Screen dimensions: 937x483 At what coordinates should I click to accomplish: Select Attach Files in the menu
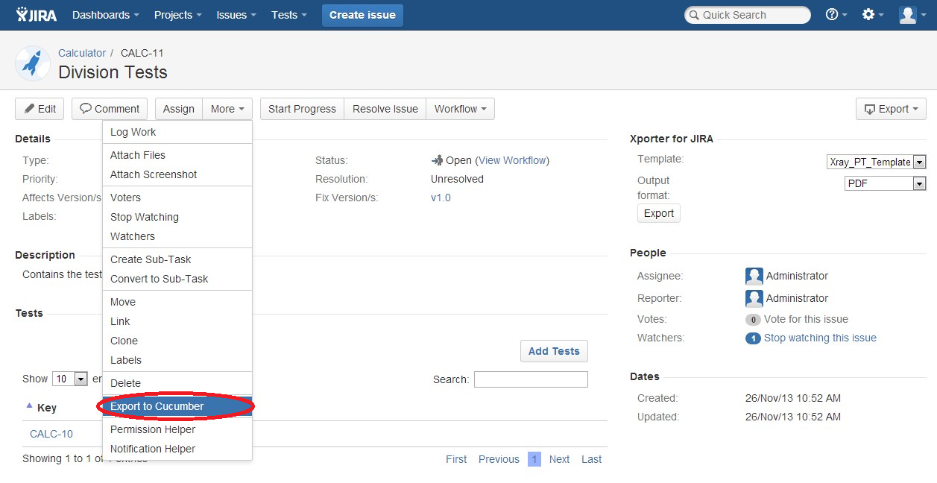(177, 155)
